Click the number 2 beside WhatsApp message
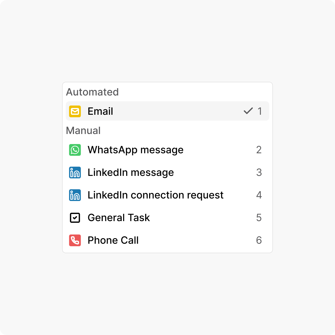This screenshot has width=335, height=335. pyautogui.click(x=259, y=150)
